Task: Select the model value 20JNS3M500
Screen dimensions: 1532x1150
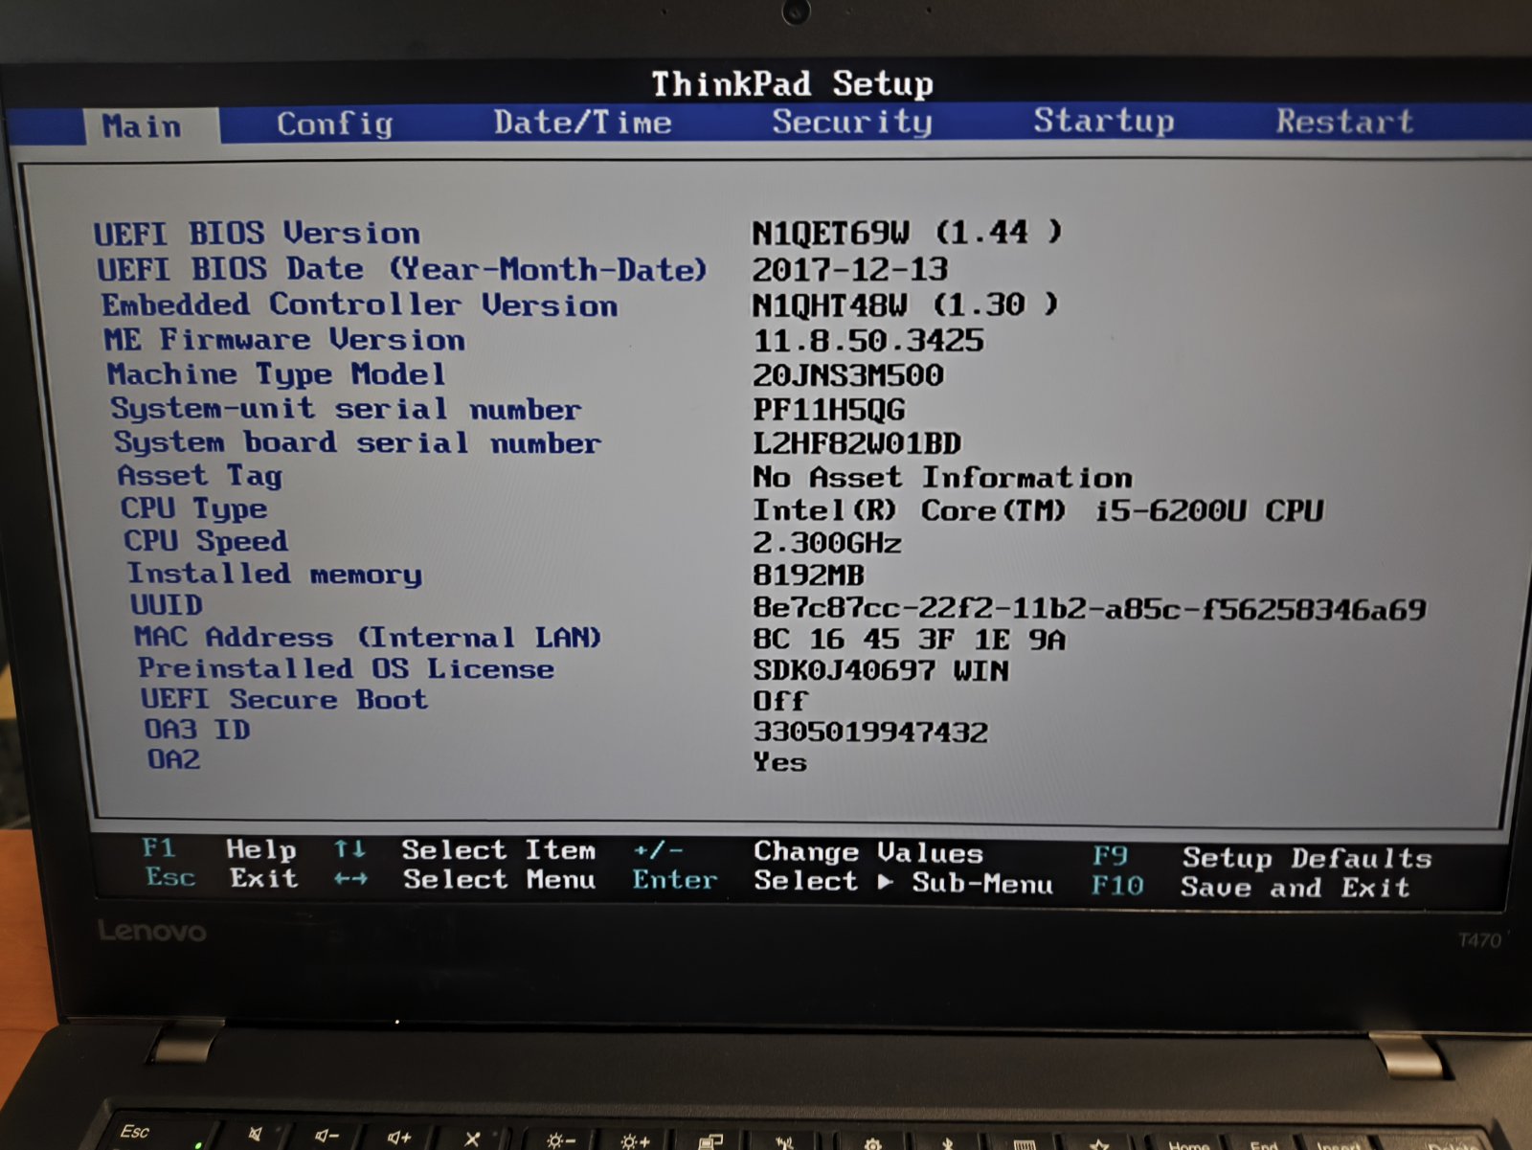Action: 848,374
